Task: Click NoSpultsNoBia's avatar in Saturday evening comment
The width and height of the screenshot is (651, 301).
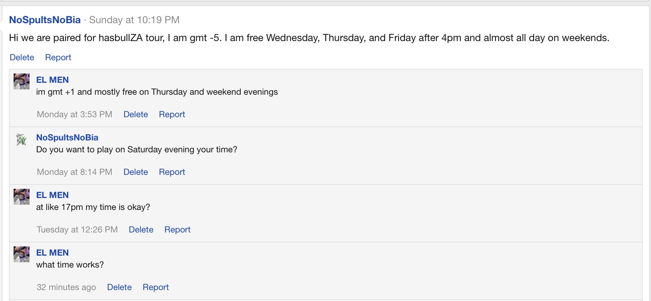Action: tap(22, 139)
